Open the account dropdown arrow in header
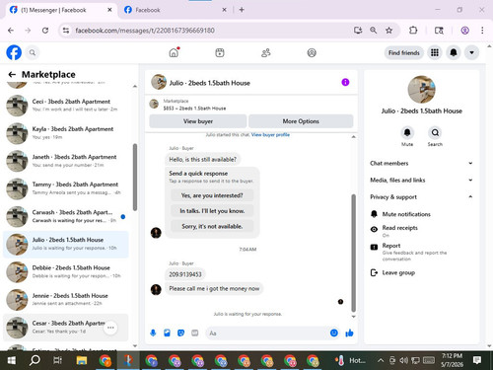The height and width of the screenshot is (370, 493). tap(471, 52)
